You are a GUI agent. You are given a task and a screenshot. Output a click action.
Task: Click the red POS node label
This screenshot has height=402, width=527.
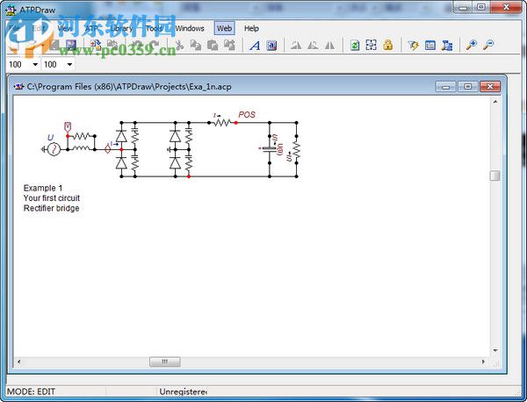[247, 115]
